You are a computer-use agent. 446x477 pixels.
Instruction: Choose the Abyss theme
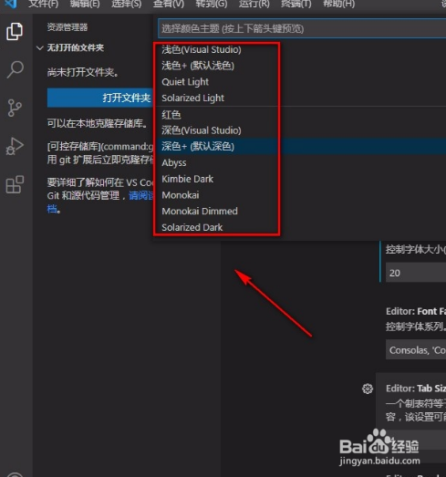click(x=174, y=162)
